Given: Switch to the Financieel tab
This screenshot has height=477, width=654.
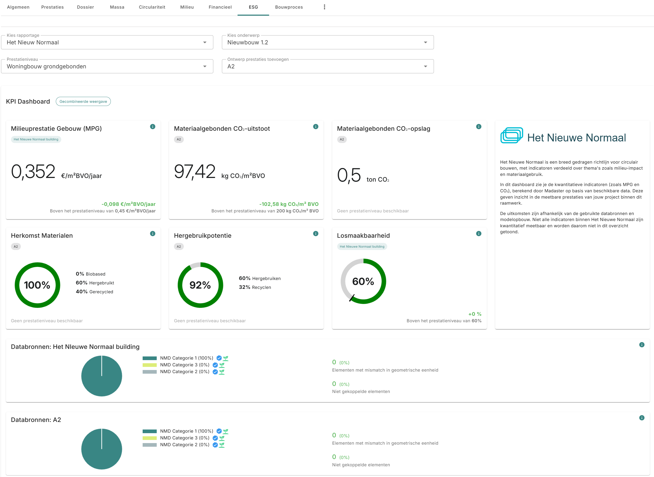Looking at the screenshot, I should [x=220, y=7].
